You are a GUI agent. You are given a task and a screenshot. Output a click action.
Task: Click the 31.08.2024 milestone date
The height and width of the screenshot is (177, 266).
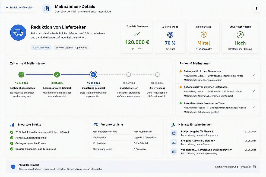pyautogui.click(x=157, y=83)
